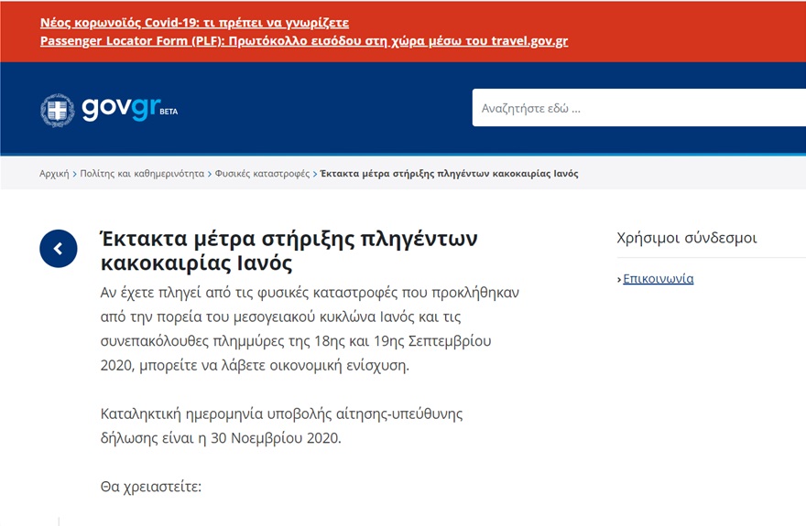Viewport: 806px width, 526px height.
Task: Click current breadcrumb 'Έκτακτα μέτρα στήριξης πληγέντων κακοκαιρίας Ιανός'
Action: pos(450,174)
